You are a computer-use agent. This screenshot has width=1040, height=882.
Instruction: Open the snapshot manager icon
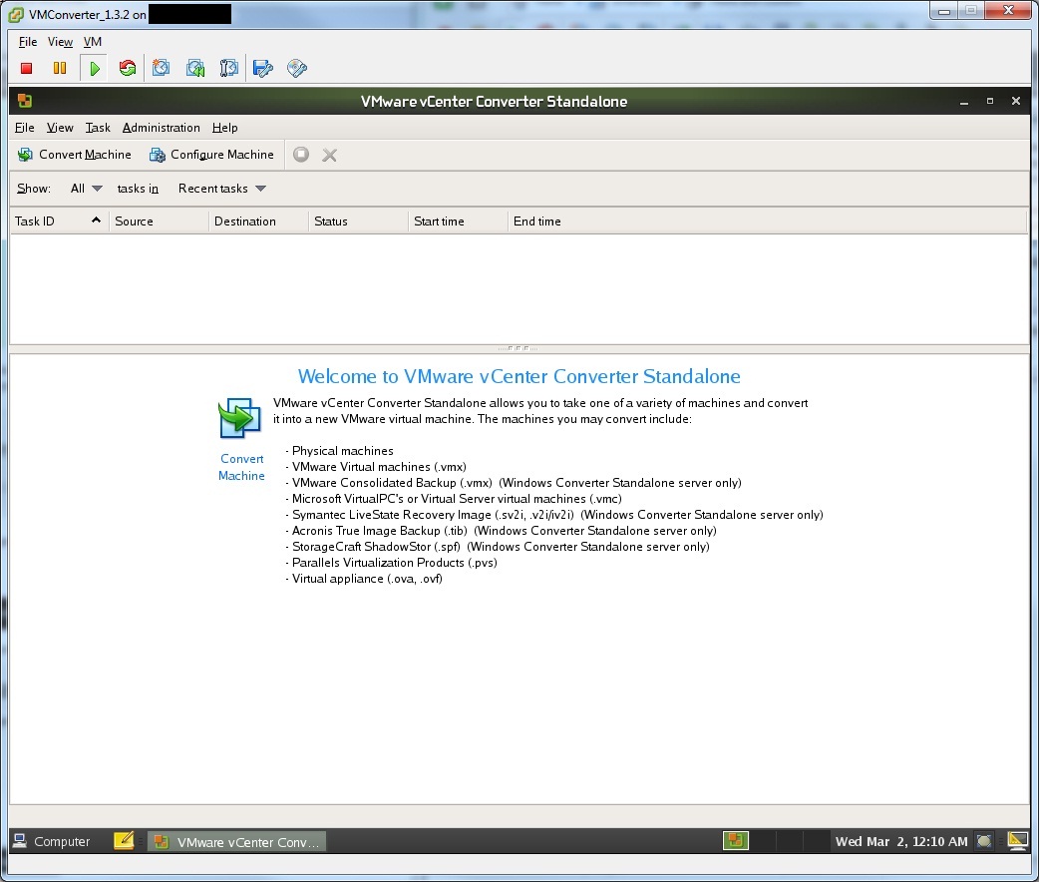coord(228,68)
